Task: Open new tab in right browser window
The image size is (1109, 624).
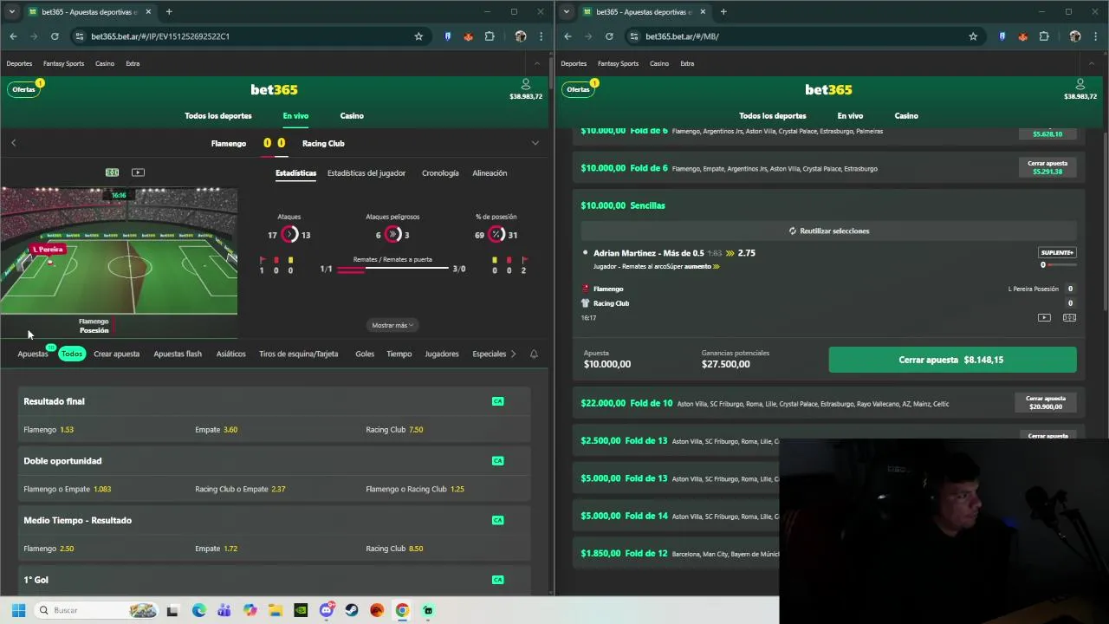Action: (723, 12)
